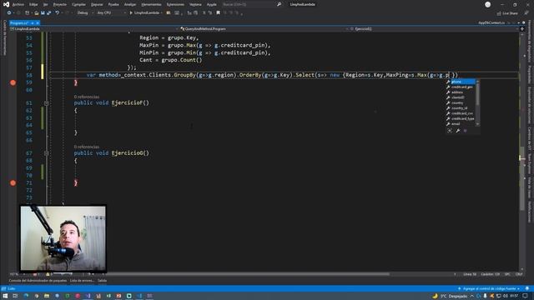Open the Archivo menu

pyautogui.click(x=18, y=4)
